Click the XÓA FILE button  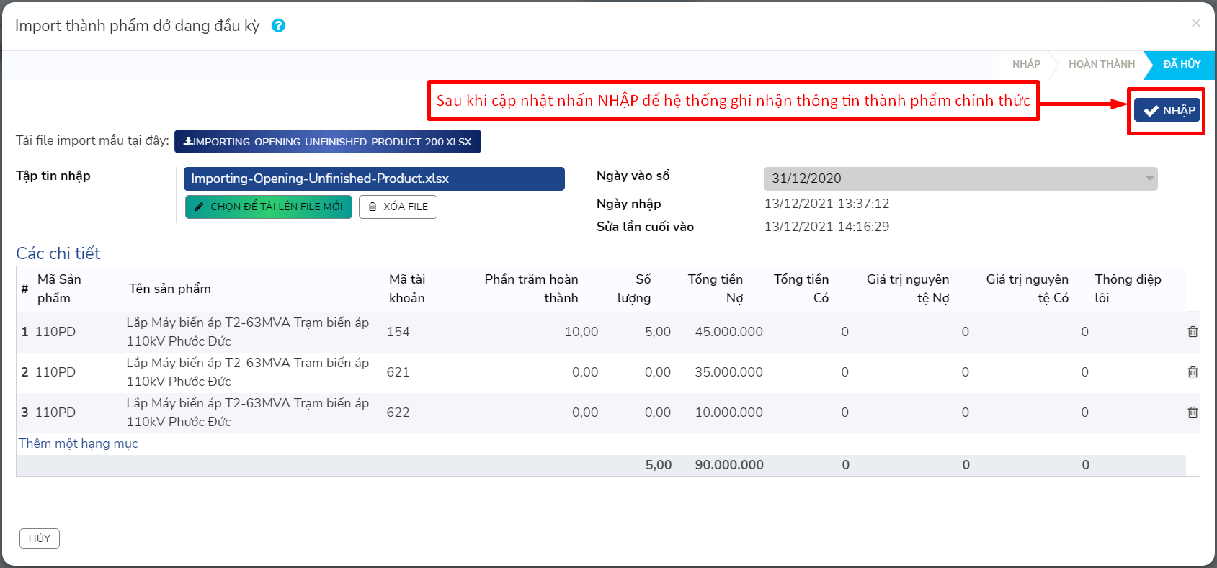[398, 207]
